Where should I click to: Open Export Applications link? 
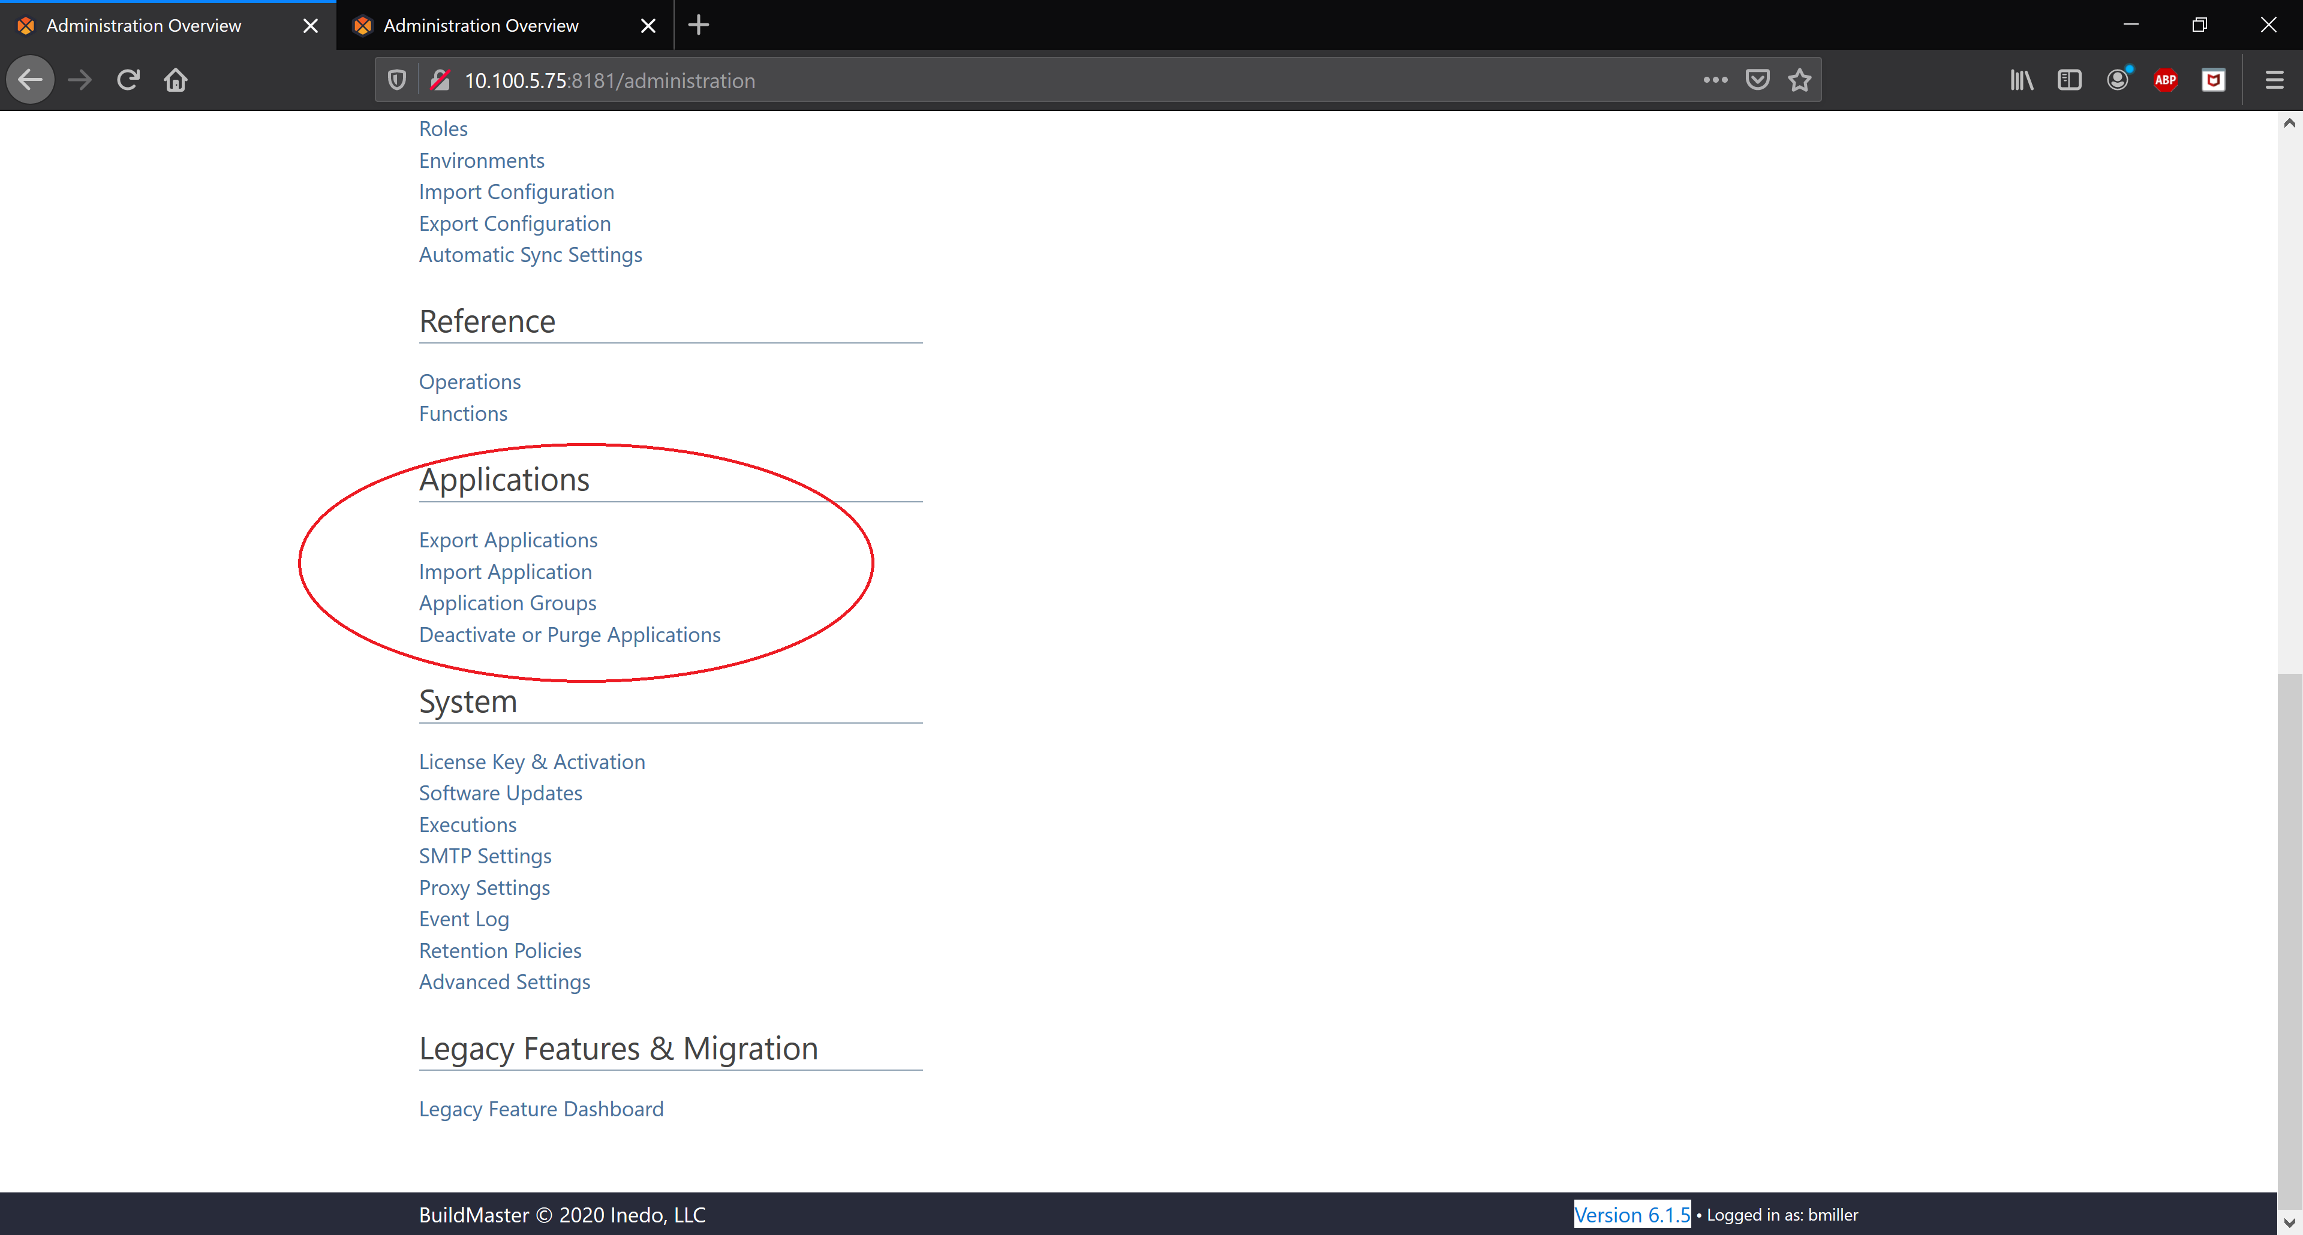(508, 540)
